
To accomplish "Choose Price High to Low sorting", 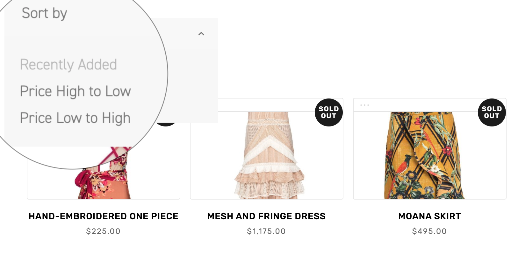I will tap(76, 91).
